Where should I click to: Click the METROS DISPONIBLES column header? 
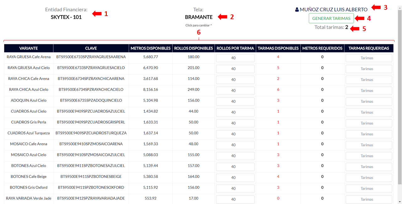click(x=151, y=48)
